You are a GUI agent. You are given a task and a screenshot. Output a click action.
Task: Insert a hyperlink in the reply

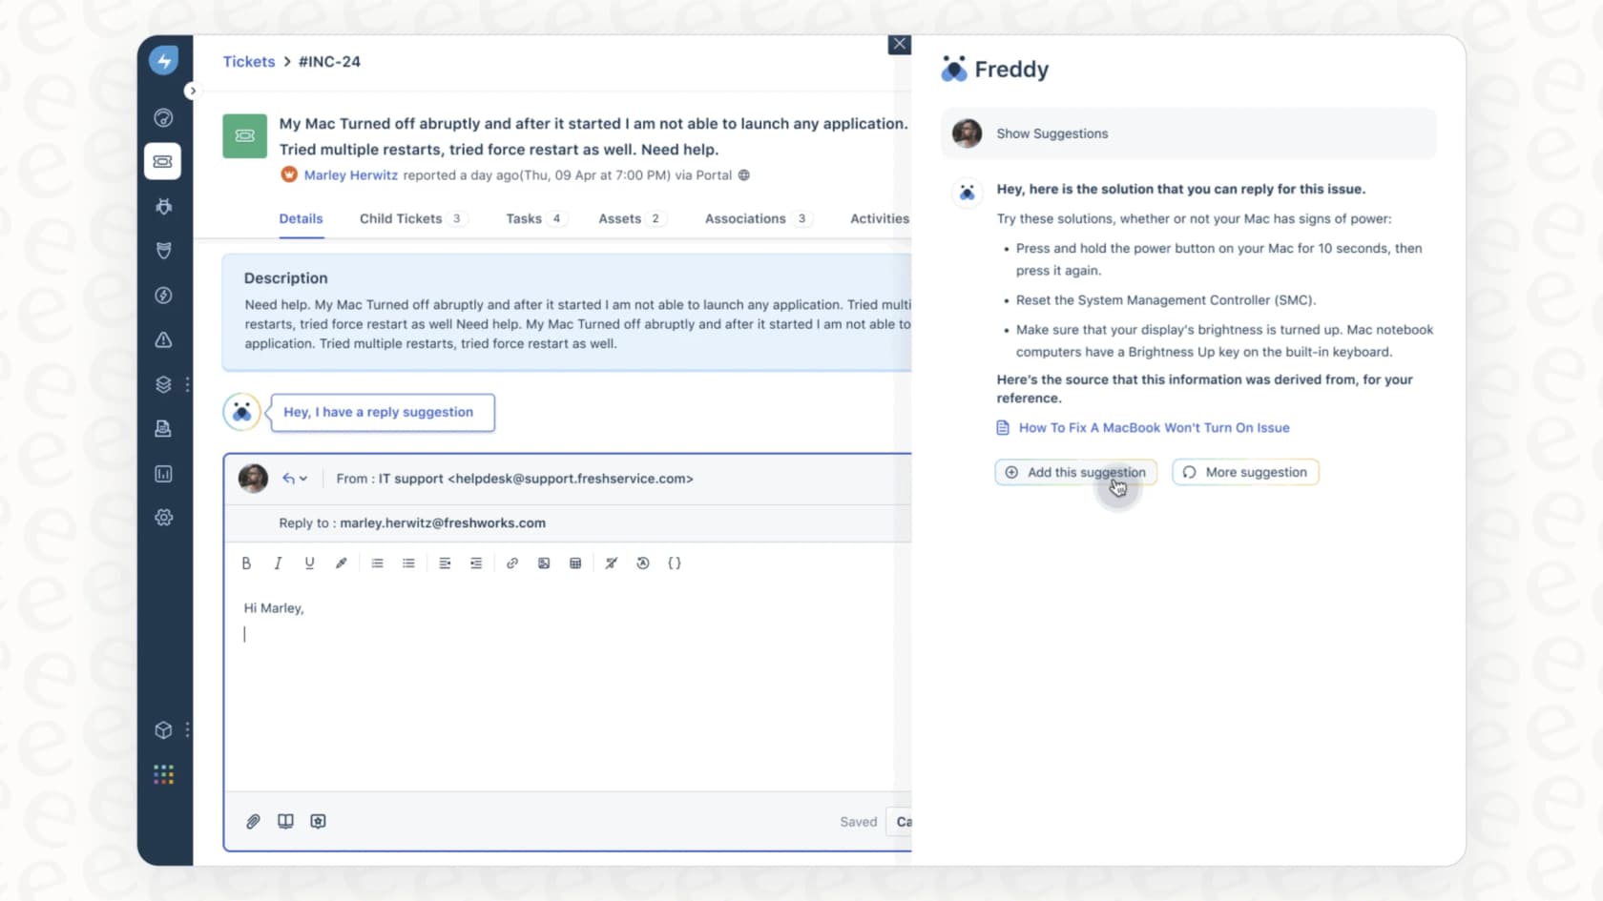click(512, 563)
